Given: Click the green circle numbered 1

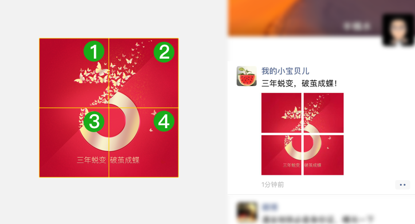Looking at the screenshot, I should (94, 52).
